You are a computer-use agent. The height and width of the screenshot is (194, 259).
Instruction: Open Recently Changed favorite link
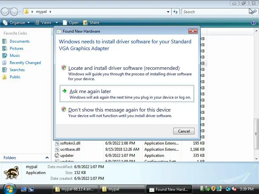(25, 63)
